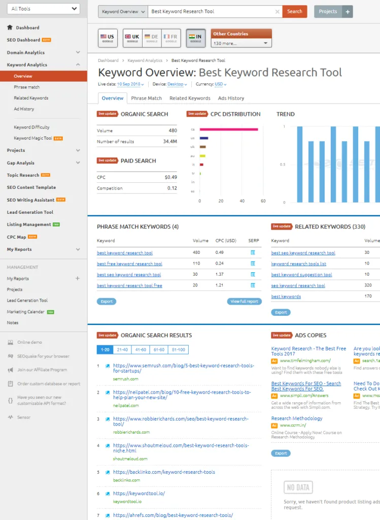Show organic results 81-100
380x520 pixels.
(x=179, y=349)
